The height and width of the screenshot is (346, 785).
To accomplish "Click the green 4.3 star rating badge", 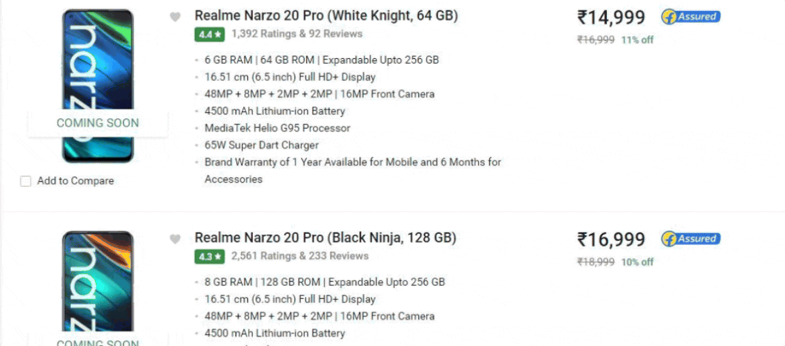I will pos(209,256).
